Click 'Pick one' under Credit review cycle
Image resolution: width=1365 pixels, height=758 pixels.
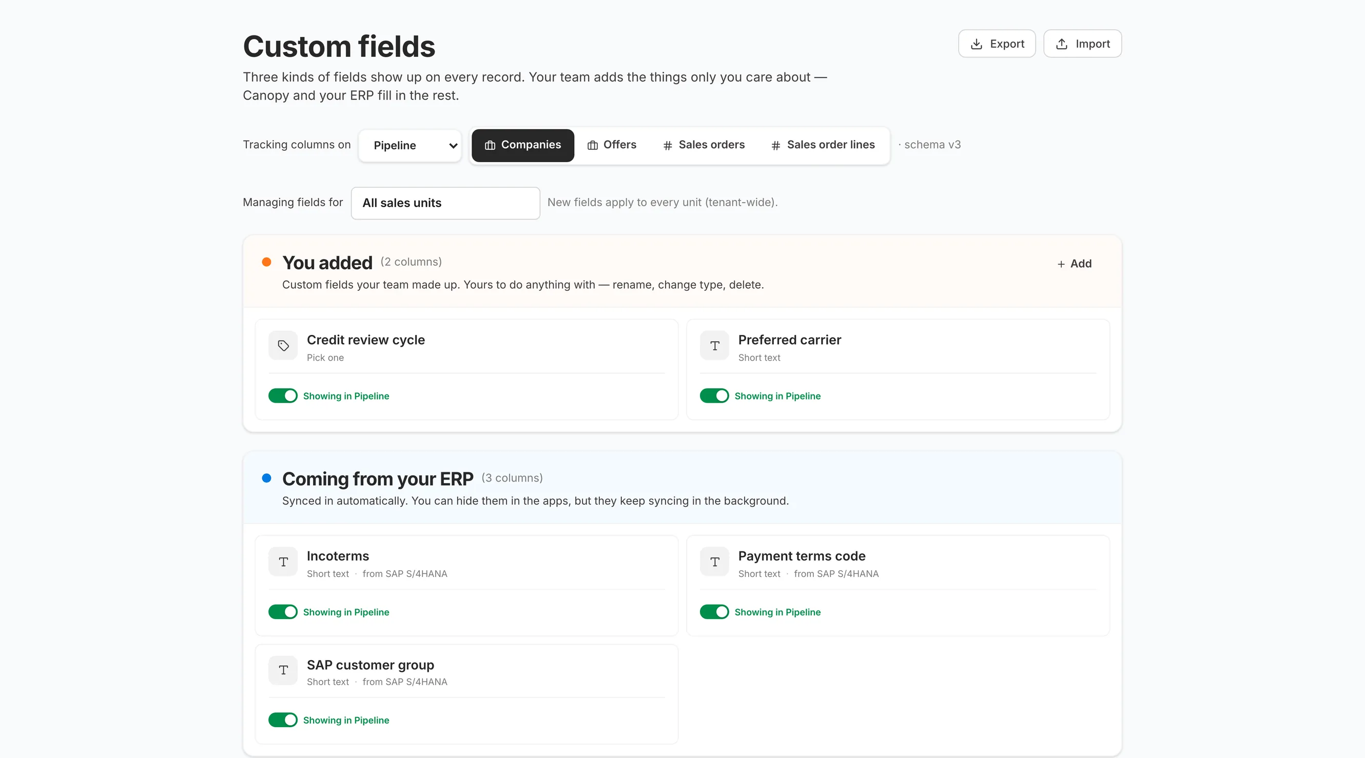pyautogui.click(x=325, y=357)
